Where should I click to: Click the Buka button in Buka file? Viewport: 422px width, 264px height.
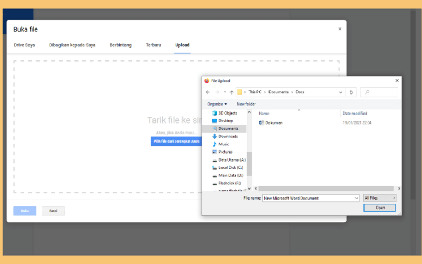(x=25, y=211)
